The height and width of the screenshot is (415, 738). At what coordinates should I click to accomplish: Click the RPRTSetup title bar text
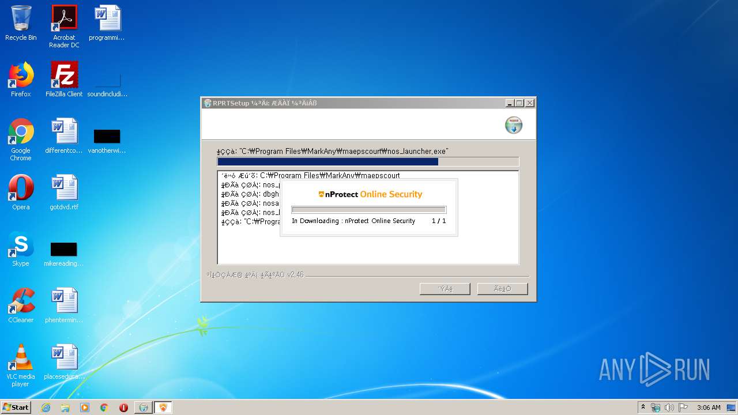pos(265,103)
